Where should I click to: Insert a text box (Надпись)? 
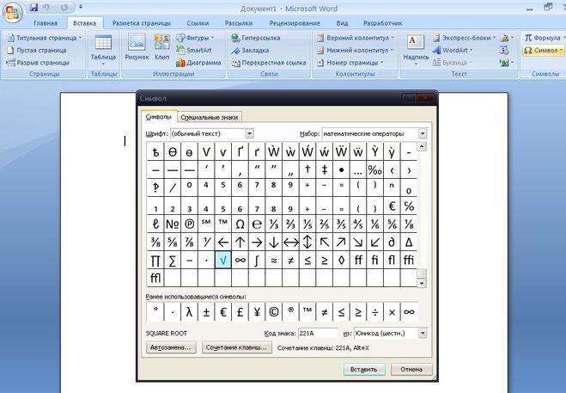pos(416,49)
